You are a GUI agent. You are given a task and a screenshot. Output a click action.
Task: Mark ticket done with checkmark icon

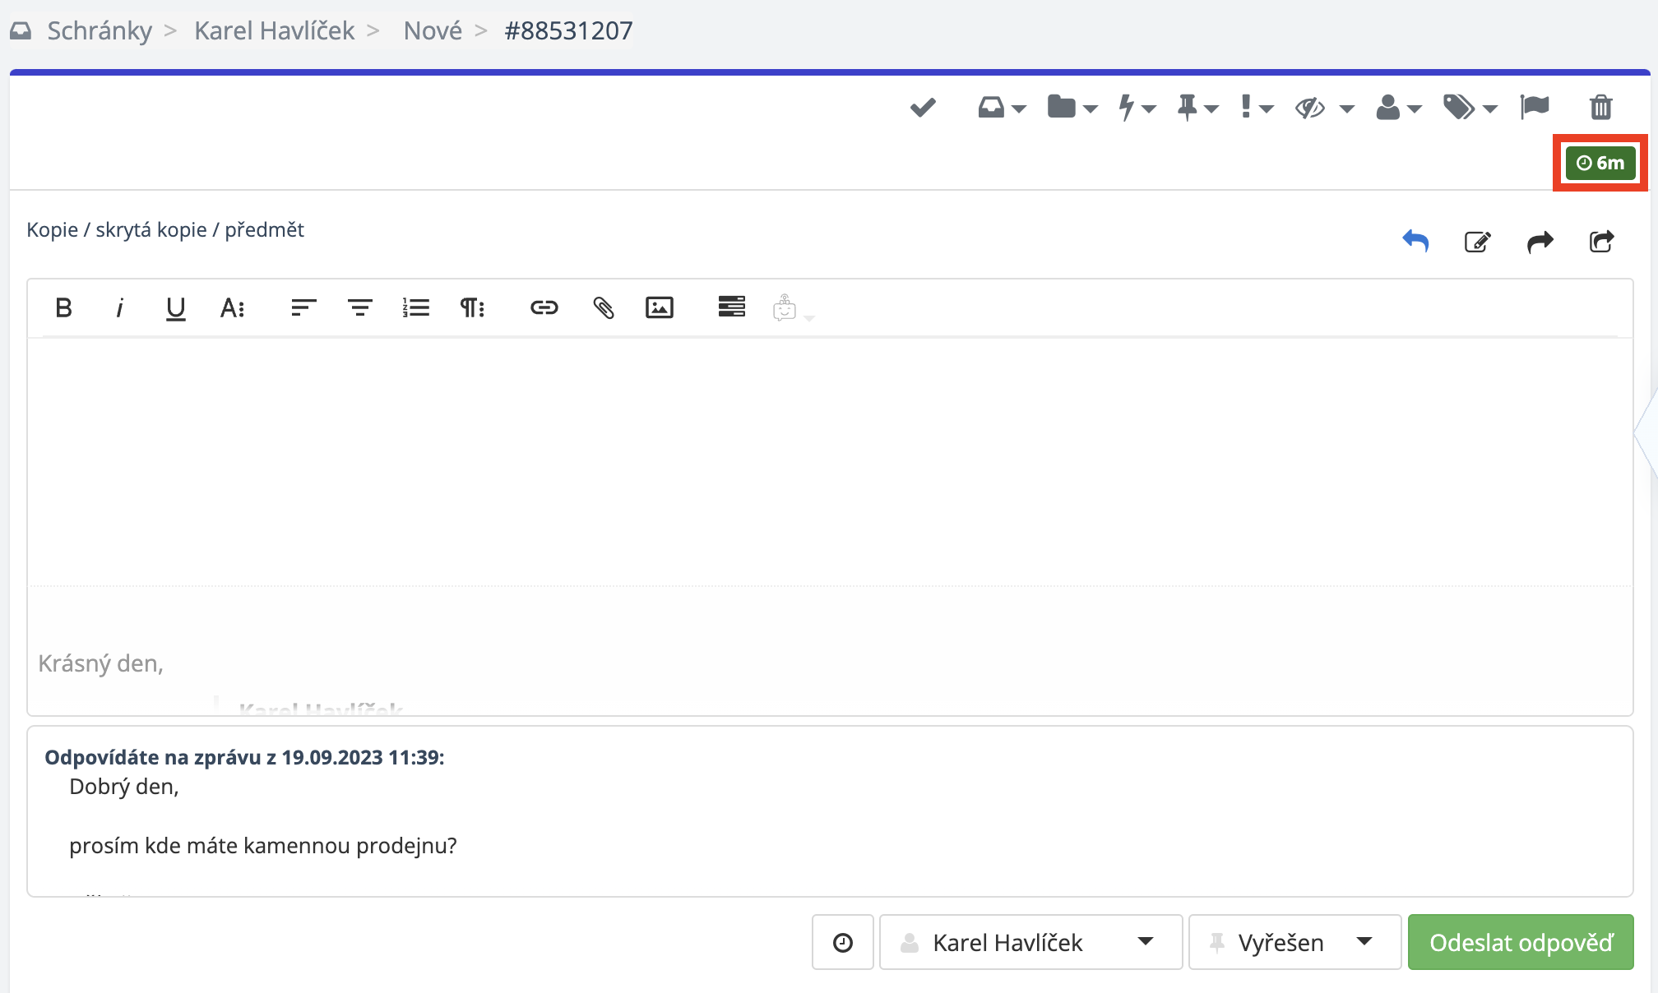point(923,108)
